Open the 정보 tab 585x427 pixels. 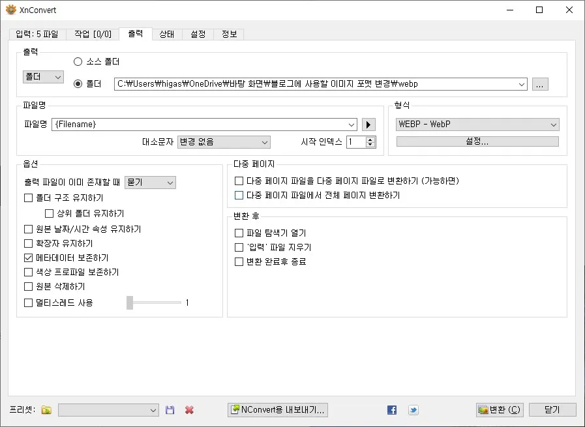229,35
